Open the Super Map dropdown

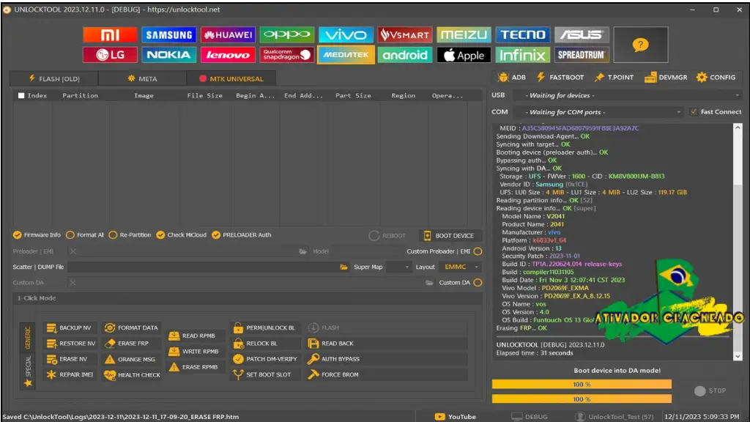point(399,267)
